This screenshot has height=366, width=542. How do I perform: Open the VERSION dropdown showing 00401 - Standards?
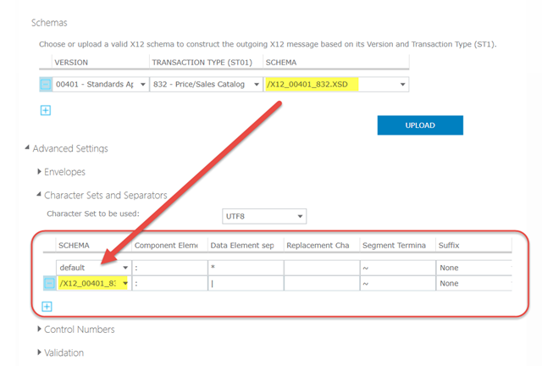coord(100,84)
